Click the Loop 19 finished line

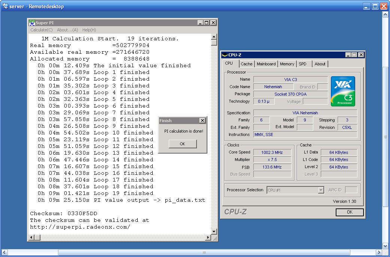coord(95,193)
